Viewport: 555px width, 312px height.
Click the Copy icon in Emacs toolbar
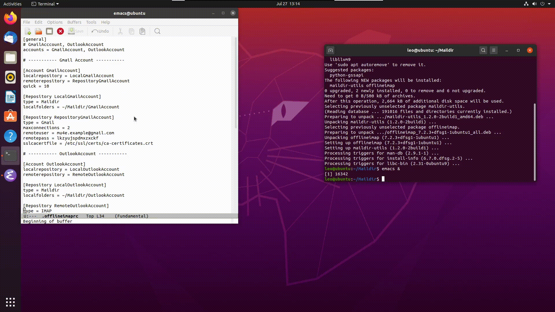[x=132, y=31]
